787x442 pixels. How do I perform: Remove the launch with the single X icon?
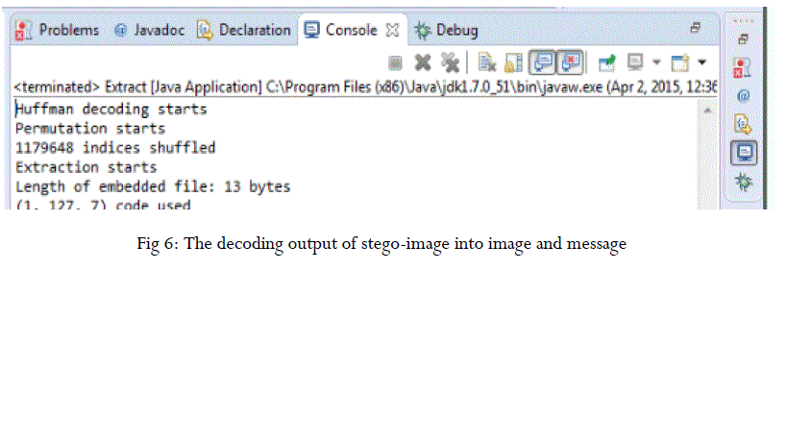coord(421,63)
